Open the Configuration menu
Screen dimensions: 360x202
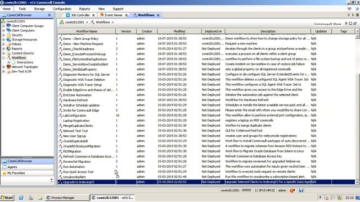(x=62, y=9)
